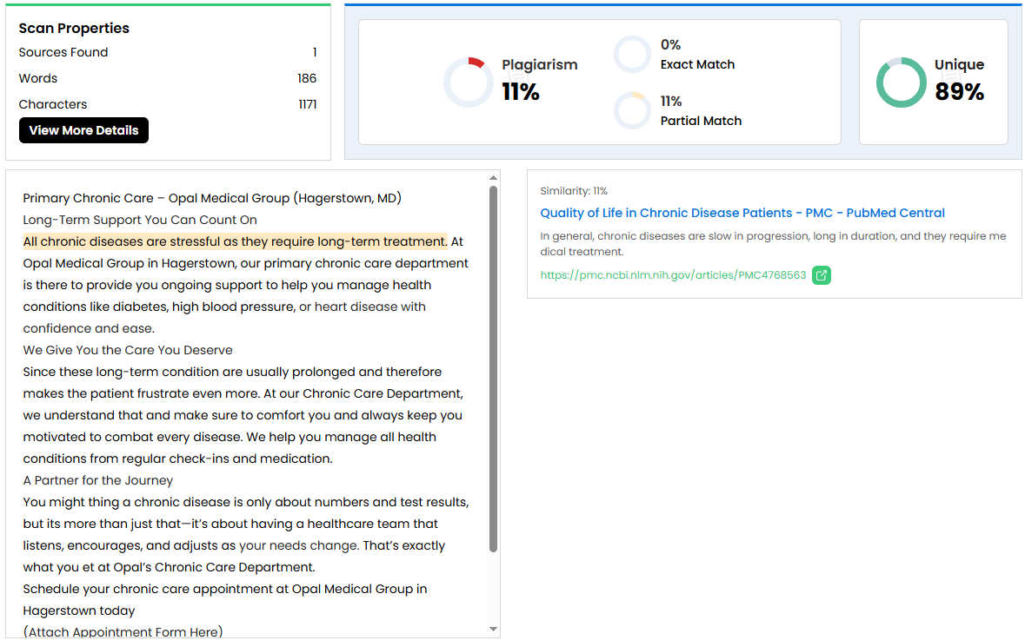Click the 'We Give You the Care You Deserve' heading

[x=128, y=350]
